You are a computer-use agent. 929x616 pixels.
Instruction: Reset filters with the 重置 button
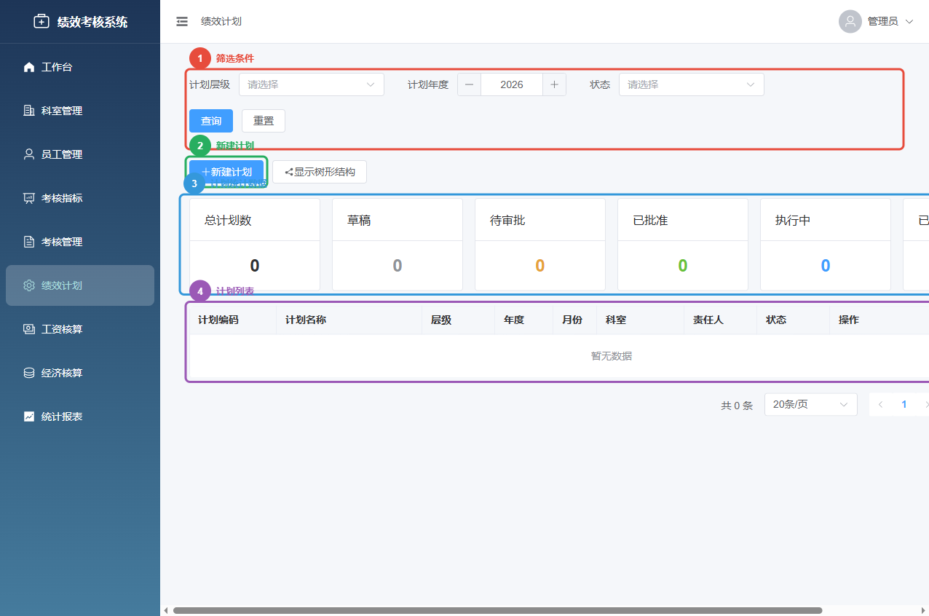point(263,120)
